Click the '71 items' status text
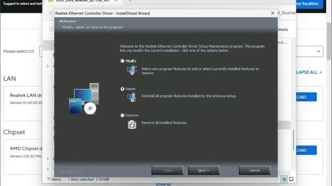The width and height of the screenshot is (332, 186). tap(54, 179)
